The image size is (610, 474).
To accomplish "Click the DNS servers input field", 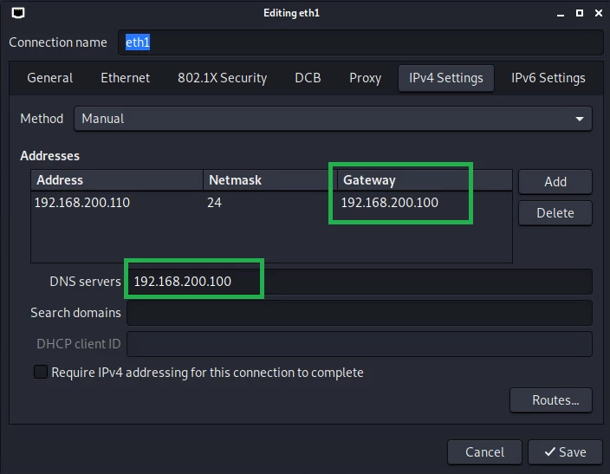I will (359, 282).
